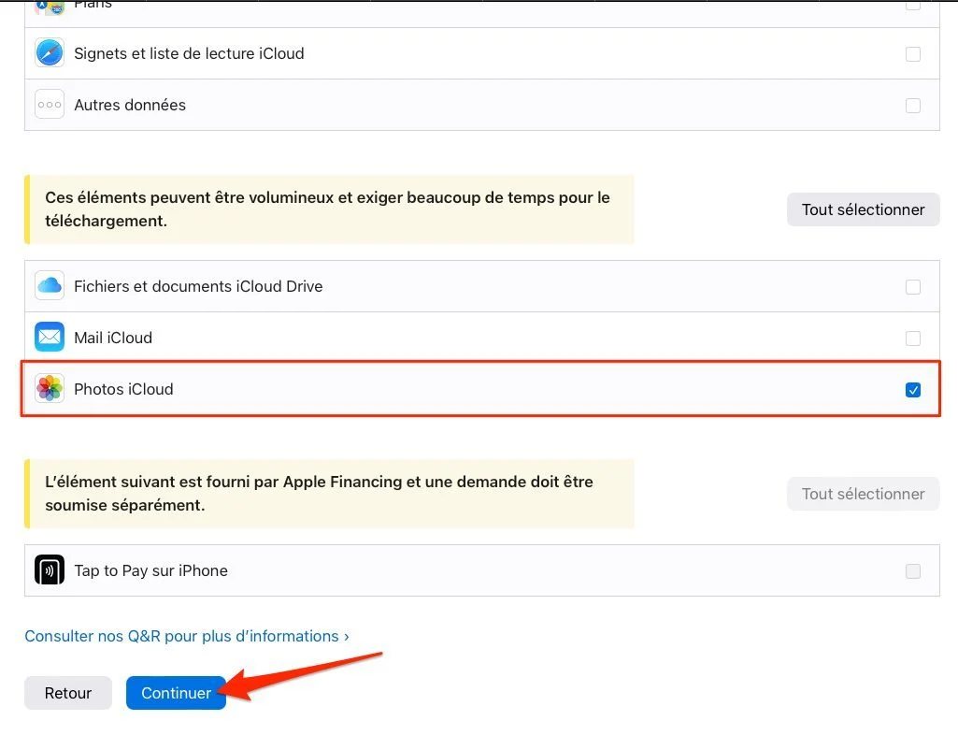
Task: Select Tap to Pay sur iPhone label
Action: point(150,570)
